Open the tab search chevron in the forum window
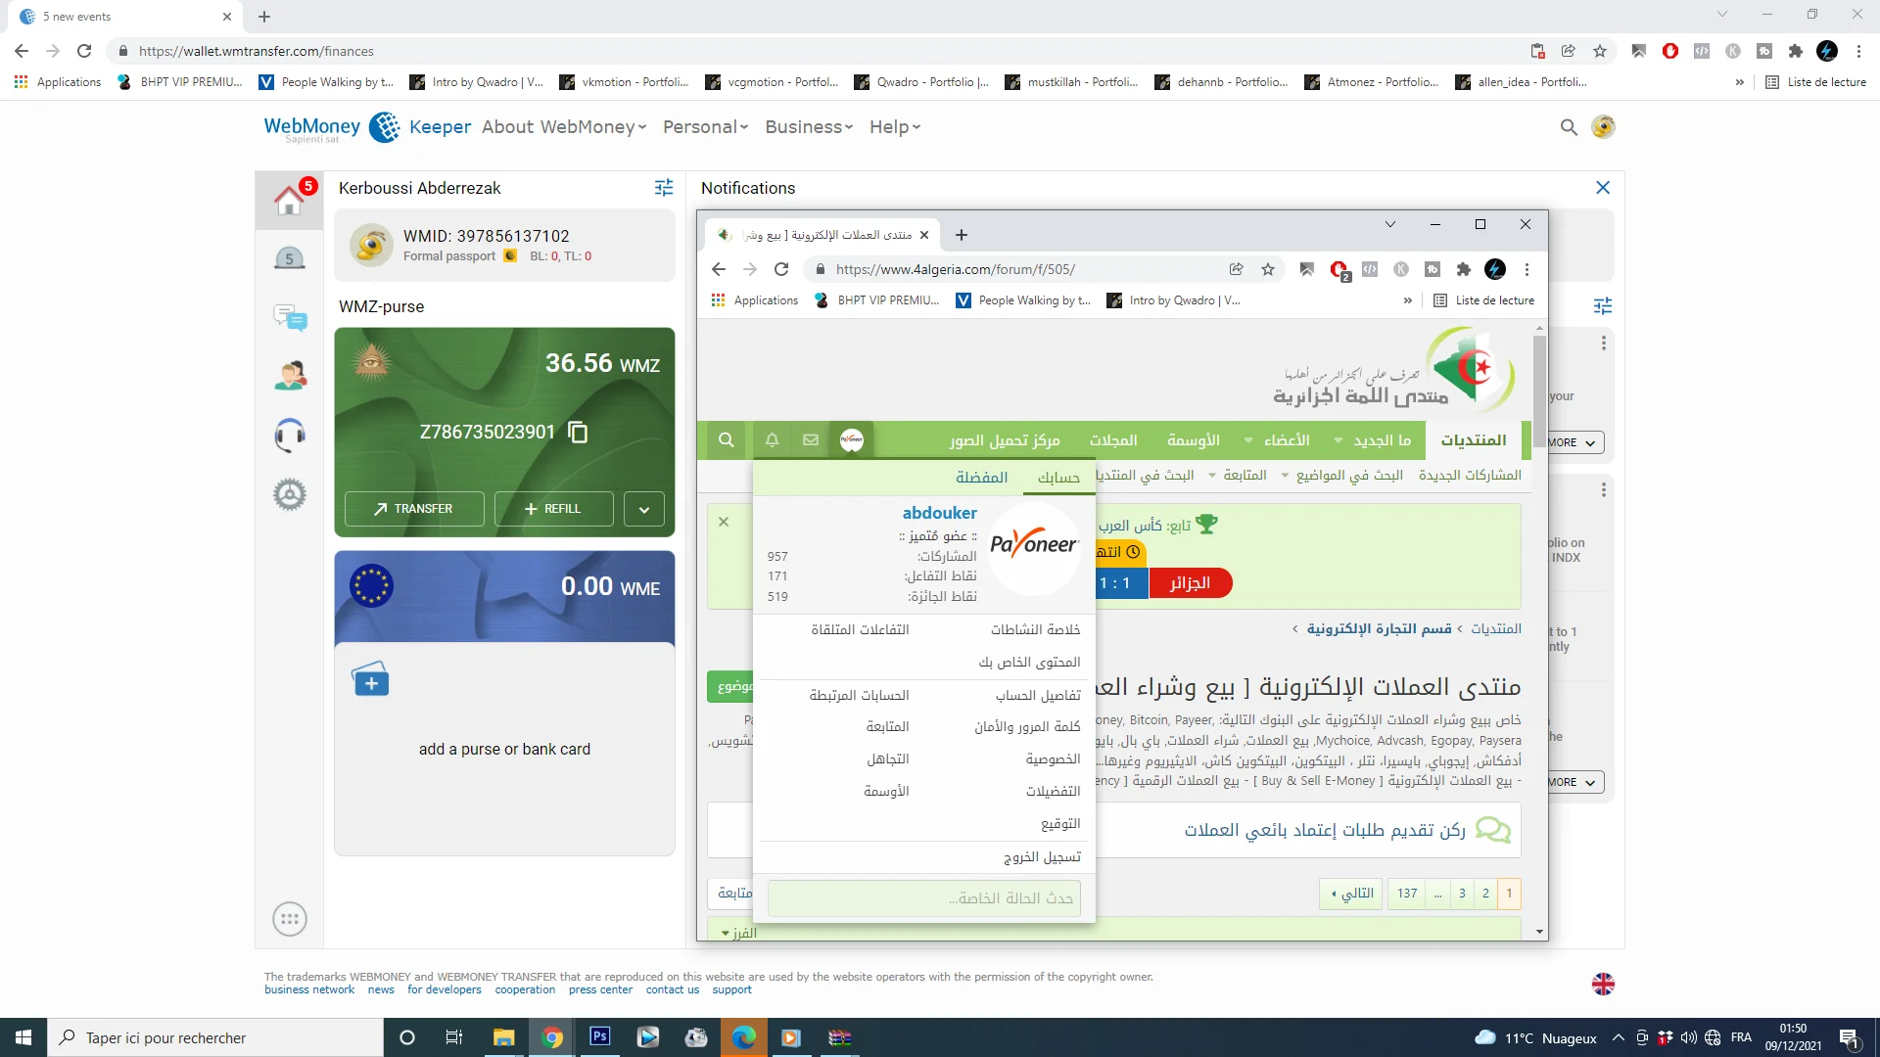 coord(1389,225)
